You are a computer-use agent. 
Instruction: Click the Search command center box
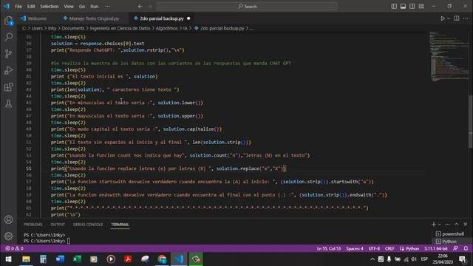pyautogui.click(x=247, y=7)
